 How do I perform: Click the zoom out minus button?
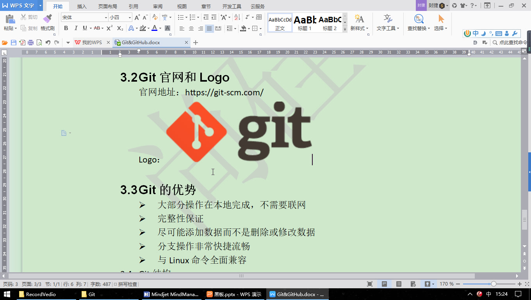tap(458, 284)
